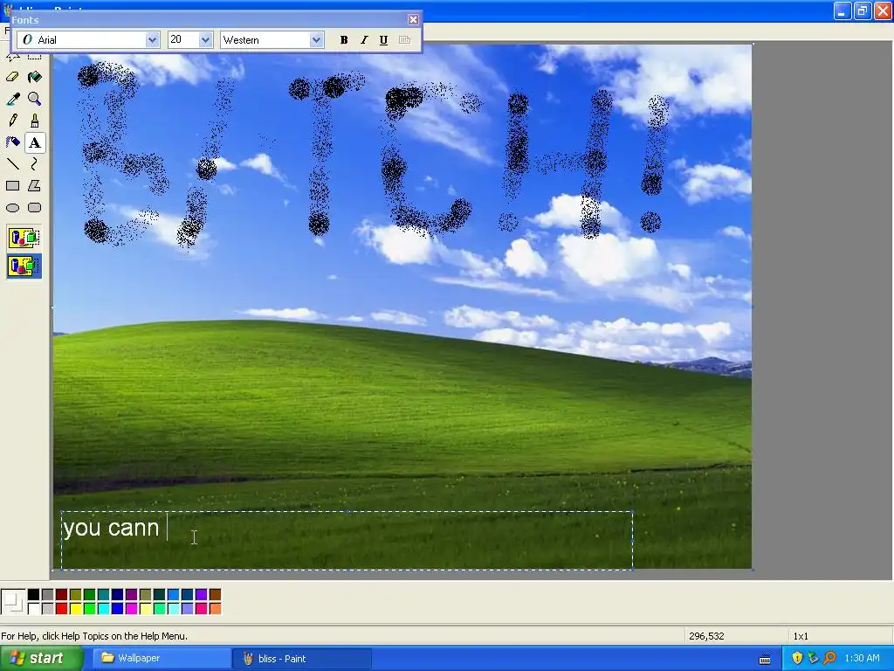This screenshot has height=671, width=894.
Task: Select the Ellipse shape tool
Action: (x=12, y=208)
